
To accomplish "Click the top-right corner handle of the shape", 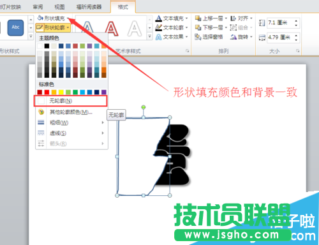I will 170,117.
